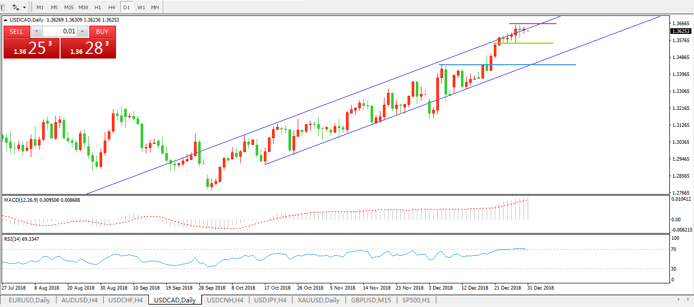Toggle the D1 daily timeframe
694x307 pixels.
[x=126, y=8]
